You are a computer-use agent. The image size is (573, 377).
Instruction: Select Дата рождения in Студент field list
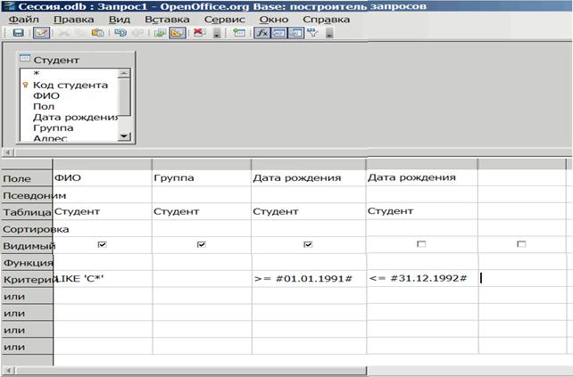coord(75,117)
